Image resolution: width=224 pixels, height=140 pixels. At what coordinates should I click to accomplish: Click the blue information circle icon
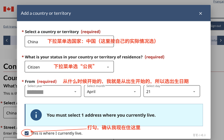coord(36,115)
